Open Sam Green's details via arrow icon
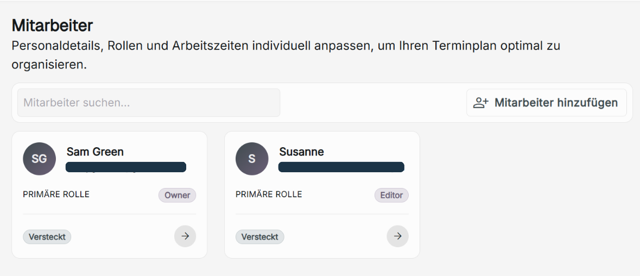Image resolution: width=640 pixels, height=276 pixels. point(185,236)
